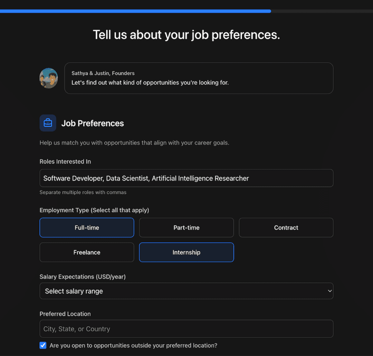This screenshot has height=356, width=373.
Task: Click the roles text listing Software Developer
Action: [x=146, y=178]
